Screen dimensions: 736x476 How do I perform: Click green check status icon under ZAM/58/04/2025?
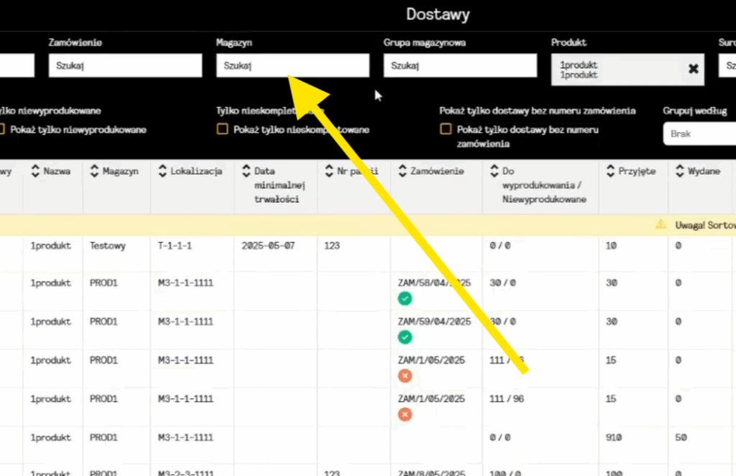[x=405, y=299]
